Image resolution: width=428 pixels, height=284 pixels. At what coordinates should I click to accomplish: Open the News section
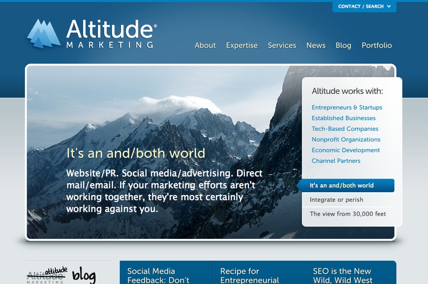[x=316, y=45]
